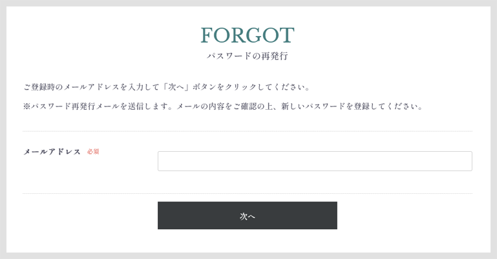Click the divider line below the email field
The height and width of the screenshot is (259, 497).
[x=248, y=193]
